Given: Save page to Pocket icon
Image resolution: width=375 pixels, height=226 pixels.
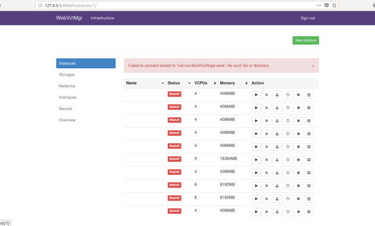Looking at the screenshot, I should tap(326, 5).
